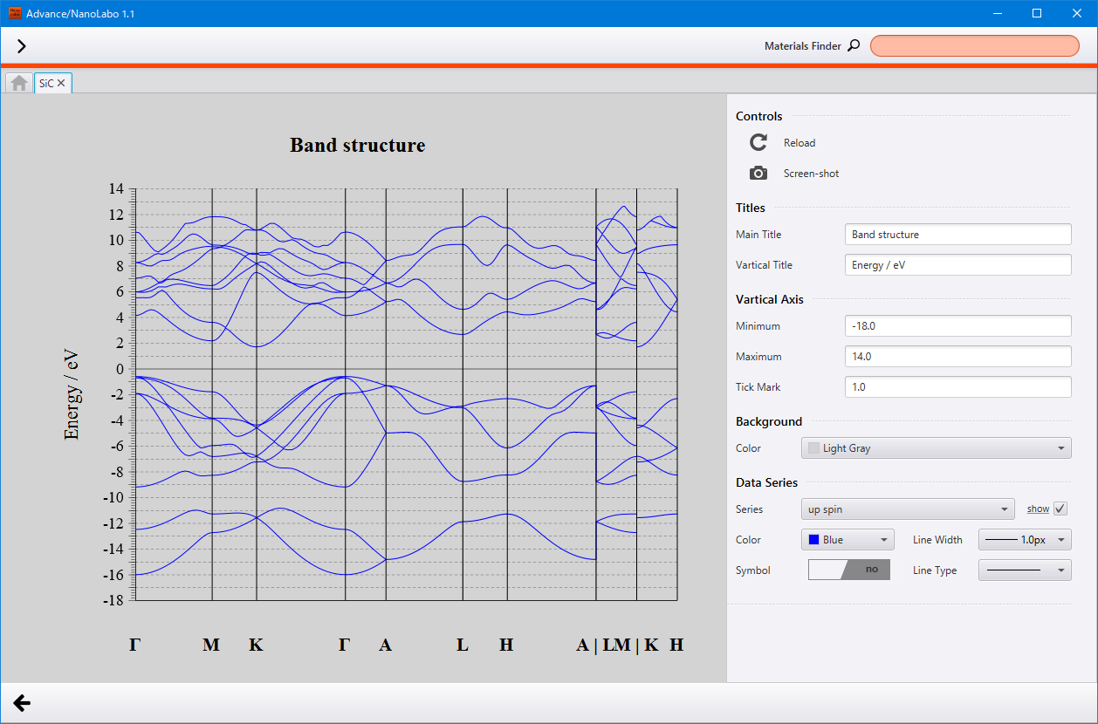The height and width of the screenshot is (724, 1098).
Task: Close the SiC tab with the x
Action: click(x=61, y=83)
